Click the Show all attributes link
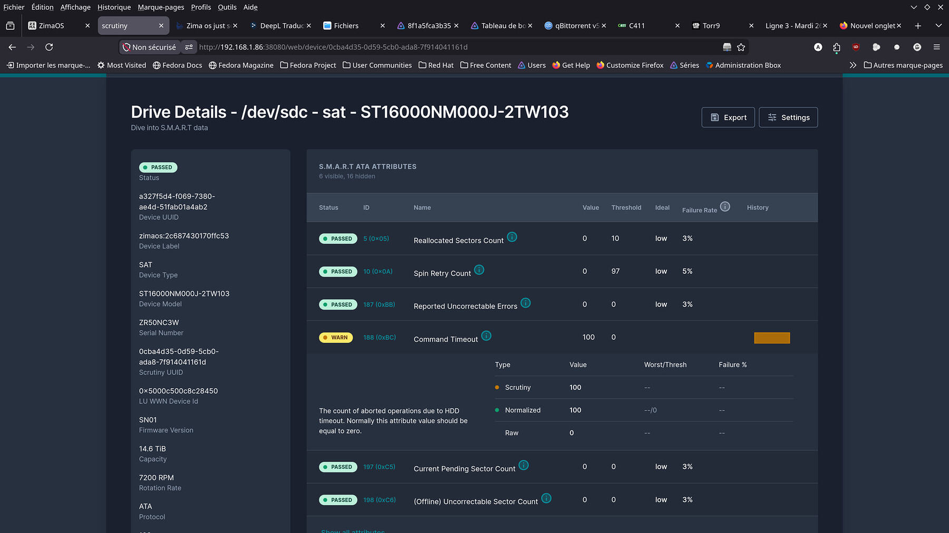This screenshot has width=949, height=533. (x=353, y=530)
